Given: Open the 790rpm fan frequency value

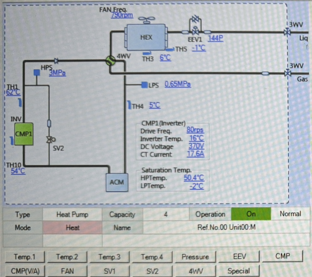Looking at the screenshot, I should point(122,15).
